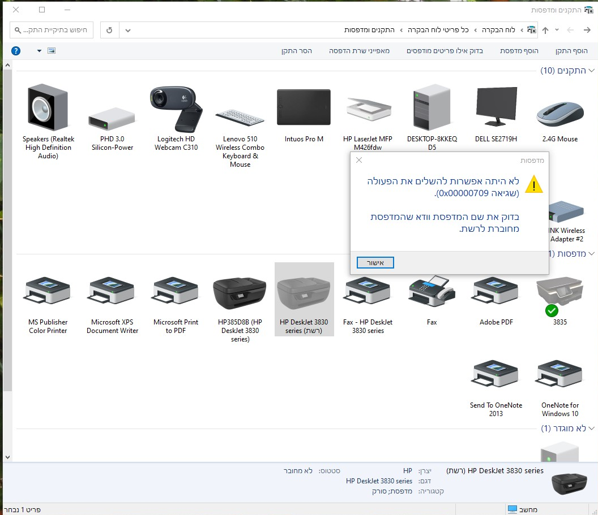Select the HP LaserJet MFP M426fdw icon
598x515 pixels.
pos(368,109)
